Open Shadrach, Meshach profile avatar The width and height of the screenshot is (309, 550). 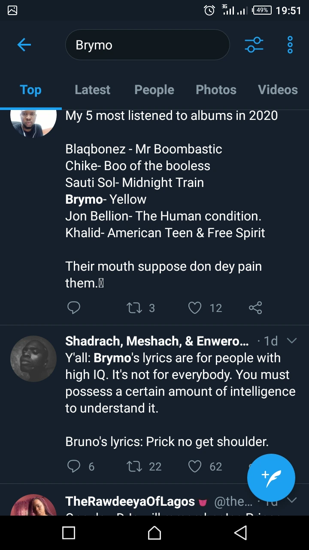click(33, 359)
